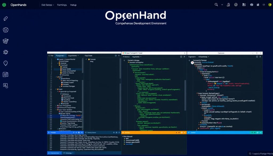The height and width of the screenshot is (156, 273).
Task: Go back using chevron beside yellow folder
Action: (86, 59)
